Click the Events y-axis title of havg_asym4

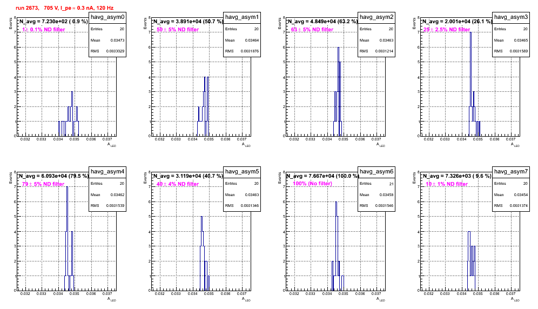click(10, 178)
